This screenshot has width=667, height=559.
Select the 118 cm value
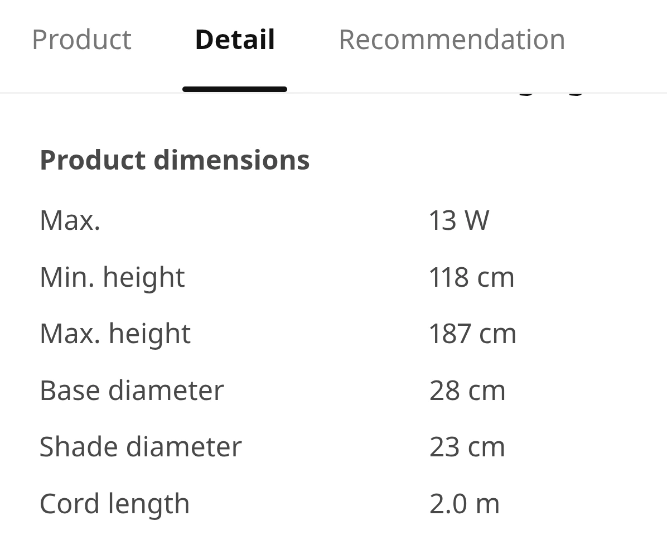click(x=471, y=277)
